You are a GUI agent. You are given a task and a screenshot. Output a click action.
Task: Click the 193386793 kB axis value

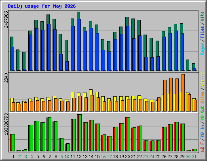(x=6, y=124)
